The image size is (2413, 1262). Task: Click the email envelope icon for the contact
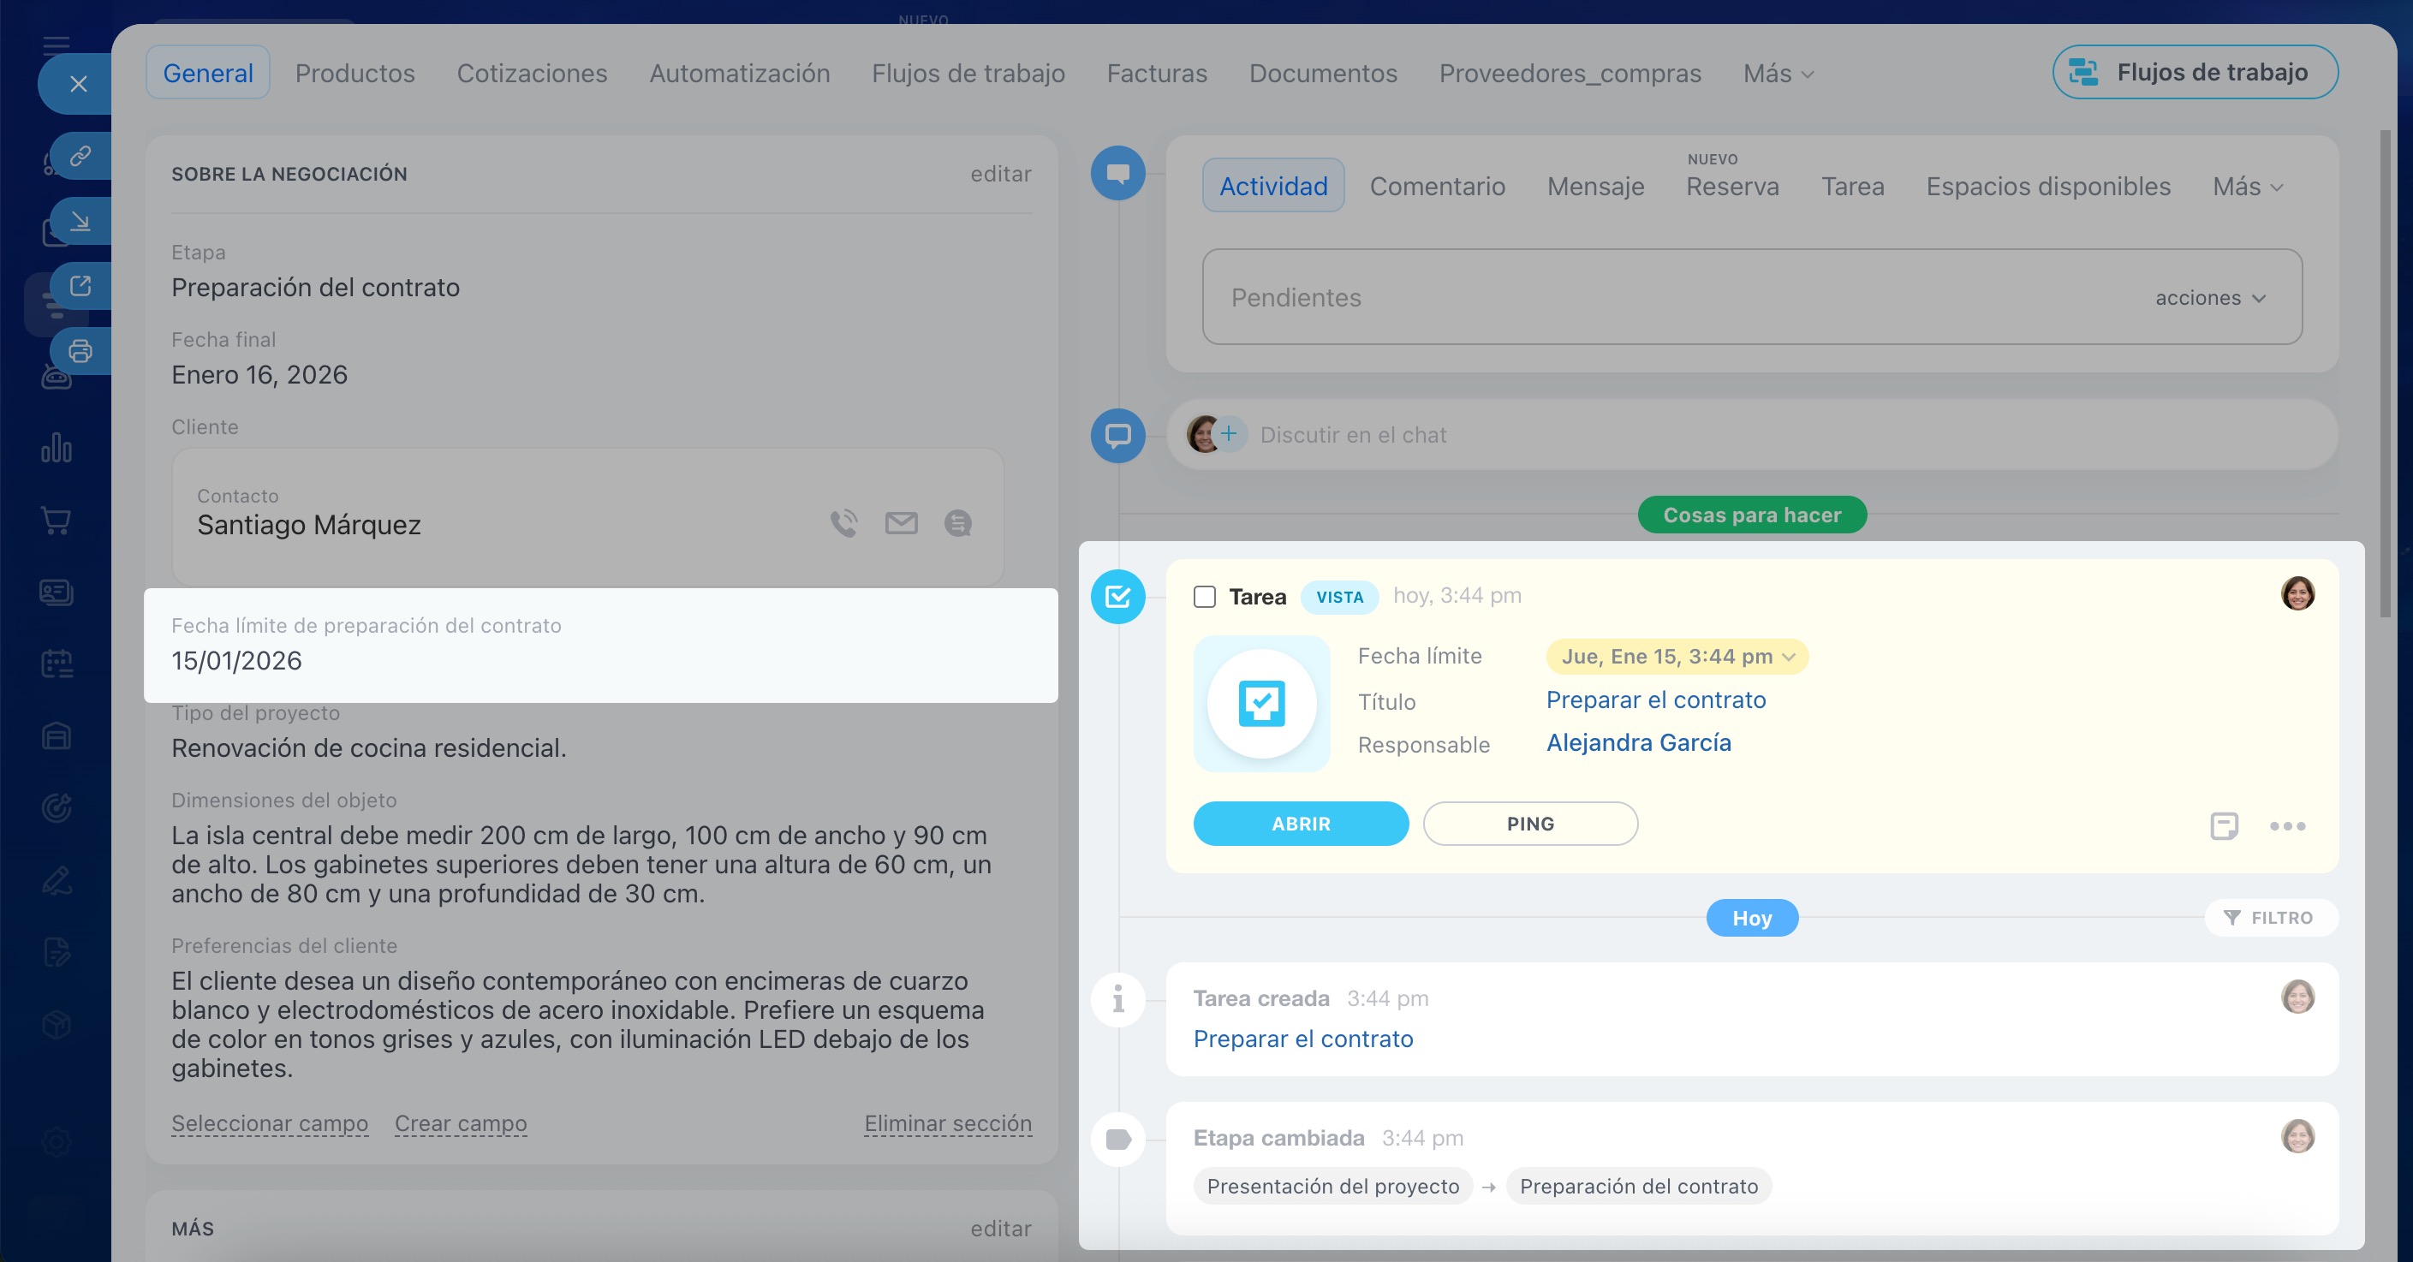pyautogui.click(x=901, y=523)
